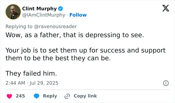Screen dimensions: 175x103
Task: Click the 'Replying to' label
Action: pos(19,27)
